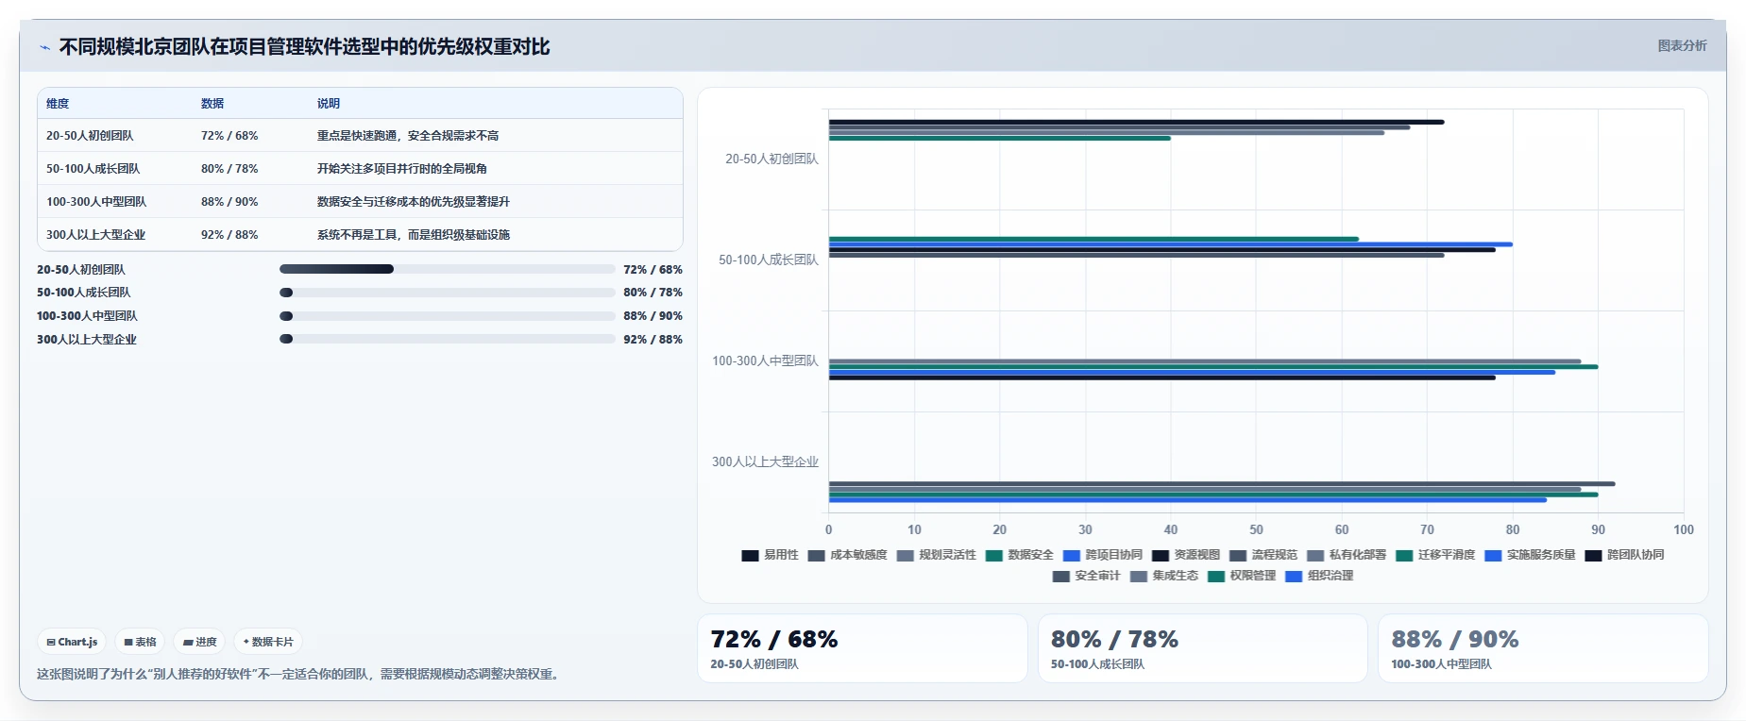The image size is (1746, 721).
Task: Open the 88% / 90% stat card
Action: click(x=1543, y=648)
